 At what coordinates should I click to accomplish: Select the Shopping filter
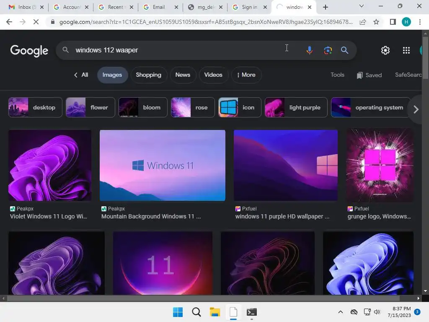[x=149, y=75]
